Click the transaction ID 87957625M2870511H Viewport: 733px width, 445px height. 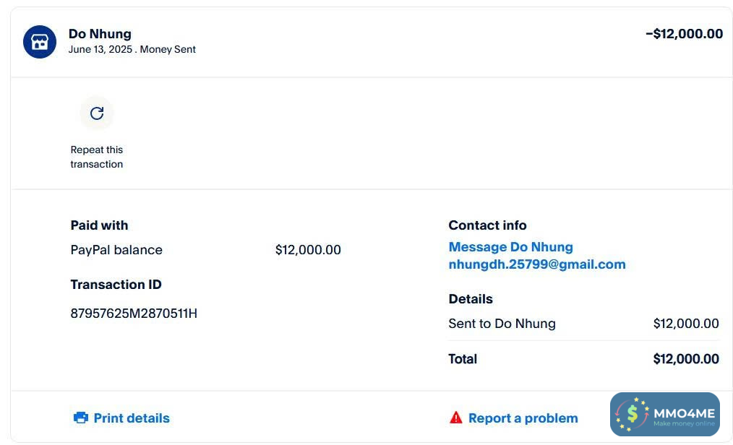tap(134, 314)
